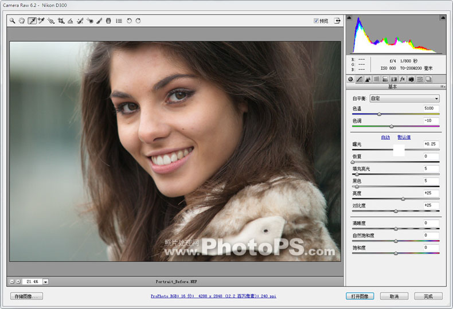Switch to the Tone Curve tab
Screen dimensions: 453x309
(359, 79)
